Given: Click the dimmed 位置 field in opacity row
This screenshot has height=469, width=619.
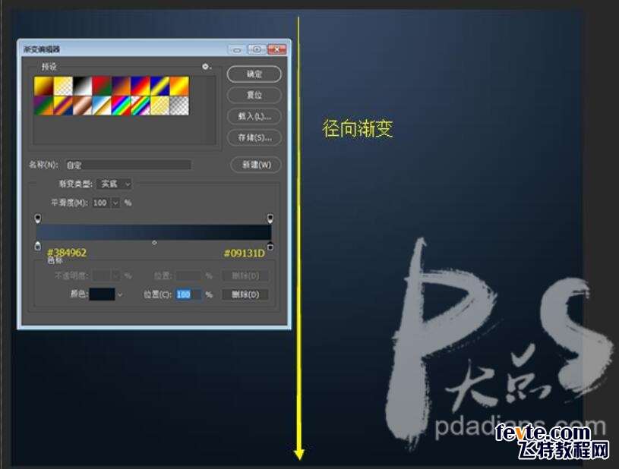Looking at the screenshot, I should [188, 275].
